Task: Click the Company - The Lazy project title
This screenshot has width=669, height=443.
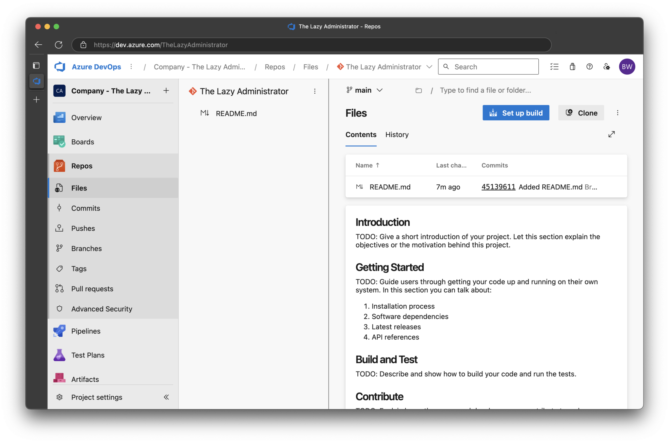Action: pyautogui.click(x=111, y=91)
